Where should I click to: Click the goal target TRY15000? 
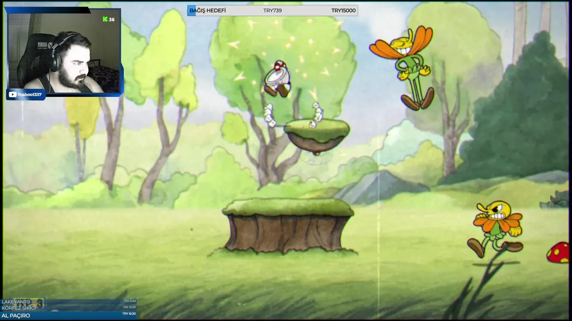344,10
